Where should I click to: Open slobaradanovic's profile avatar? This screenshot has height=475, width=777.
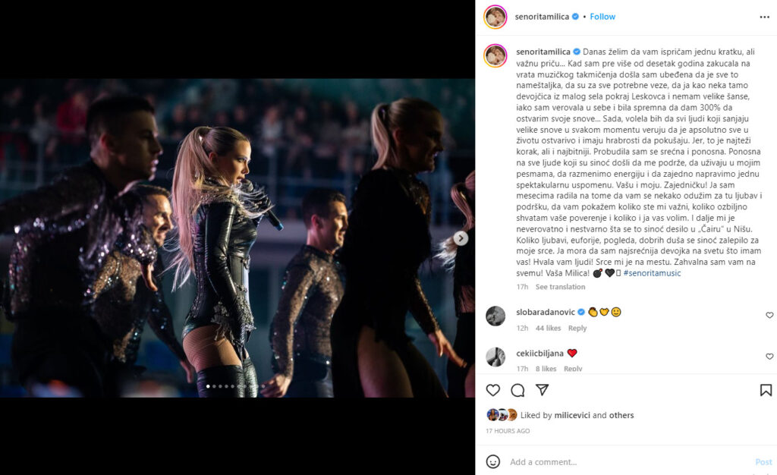click(x=495, y=316)
